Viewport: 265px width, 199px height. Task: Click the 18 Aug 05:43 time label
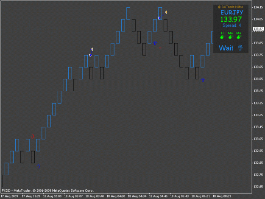pyautogui.click(x=179, y=196)
